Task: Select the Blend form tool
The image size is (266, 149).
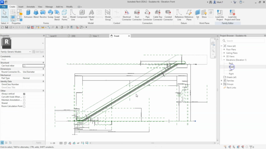Action: [x=36, y=14]
